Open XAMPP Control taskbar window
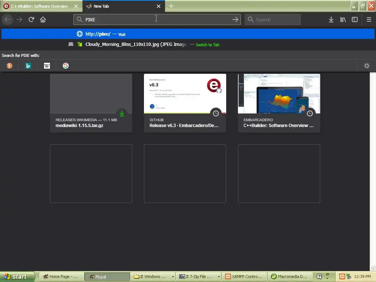376x282 pixels. click(244, 276)
